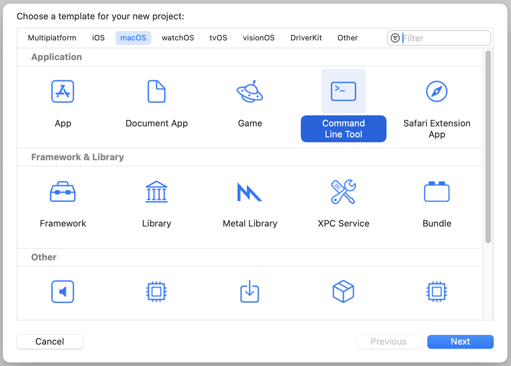Select the macOS platform tab

pos(133,38)
